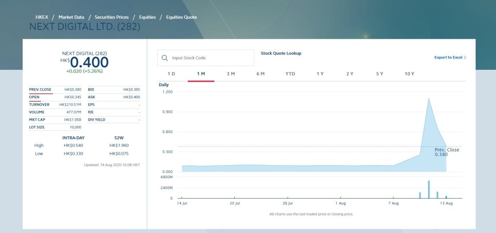
Task: Click intra-day low HK$0.330
Action: [x=73, y=154]
